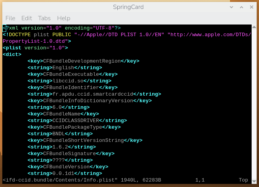Click the SpringCard window title bar
The image size is (259, 187).
pos(128,7)
